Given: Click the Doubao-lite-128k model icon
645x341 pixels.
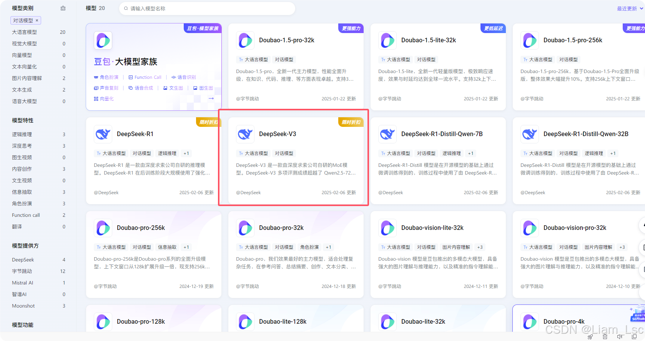Looking at the screenshot, I should click(245, 322).
